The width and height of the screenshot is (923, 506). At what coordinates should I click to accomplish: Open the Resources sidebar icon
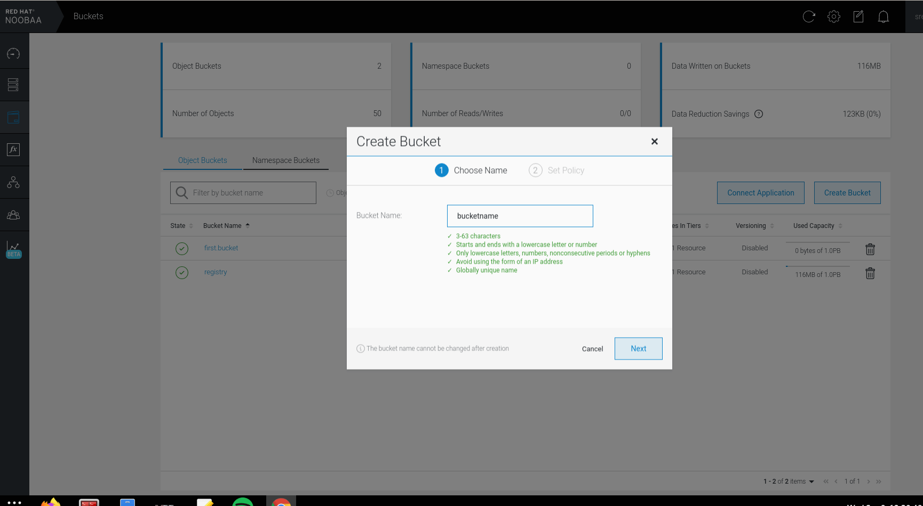click(x=13, y=85)
